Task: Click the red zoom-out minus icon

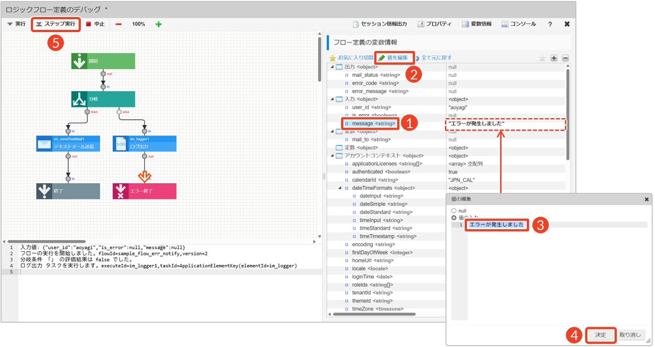Action: point(119,24)
